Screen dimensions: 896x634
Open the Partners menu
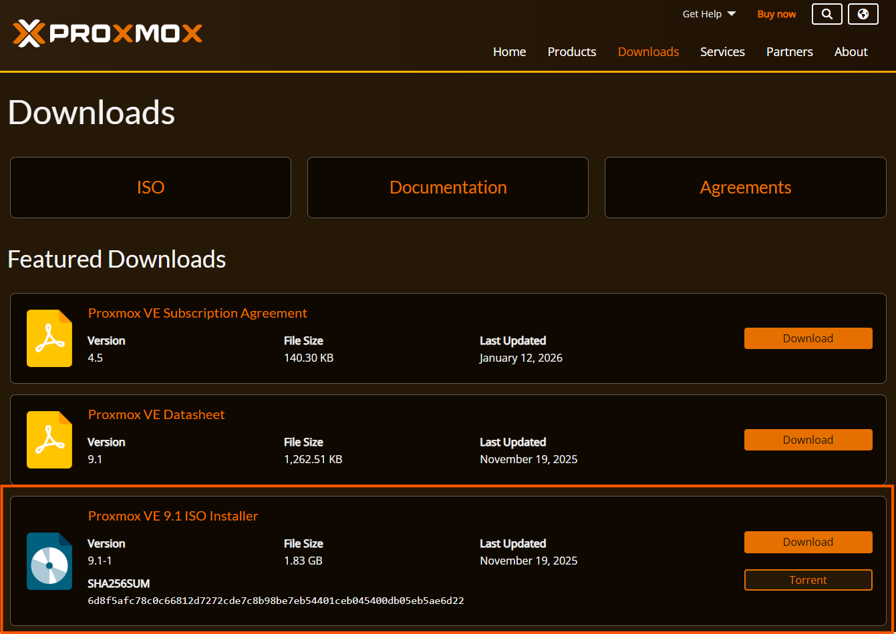click(790, 52)
